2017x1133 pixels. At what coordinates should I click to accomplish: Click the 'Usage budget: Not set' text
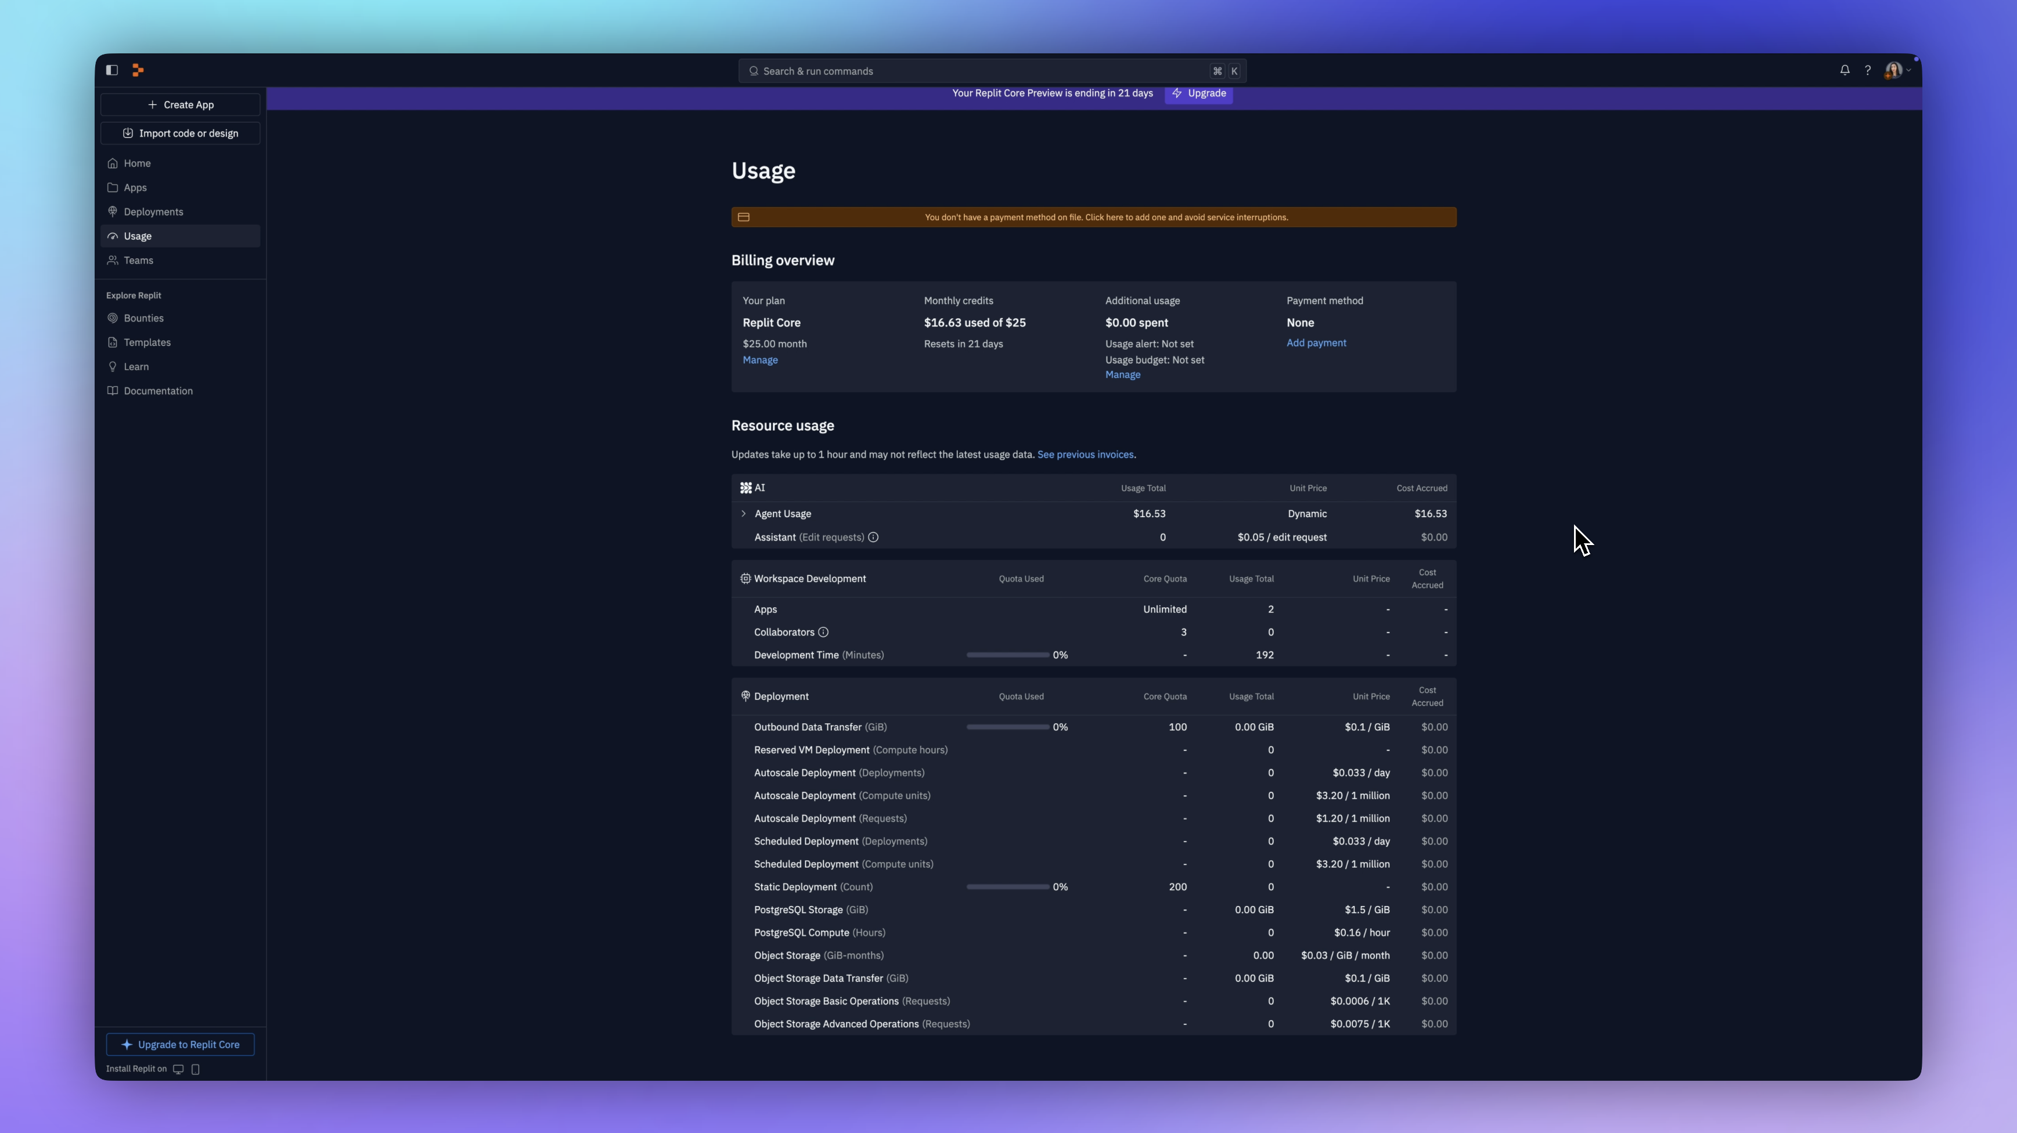coord(1155,361)
